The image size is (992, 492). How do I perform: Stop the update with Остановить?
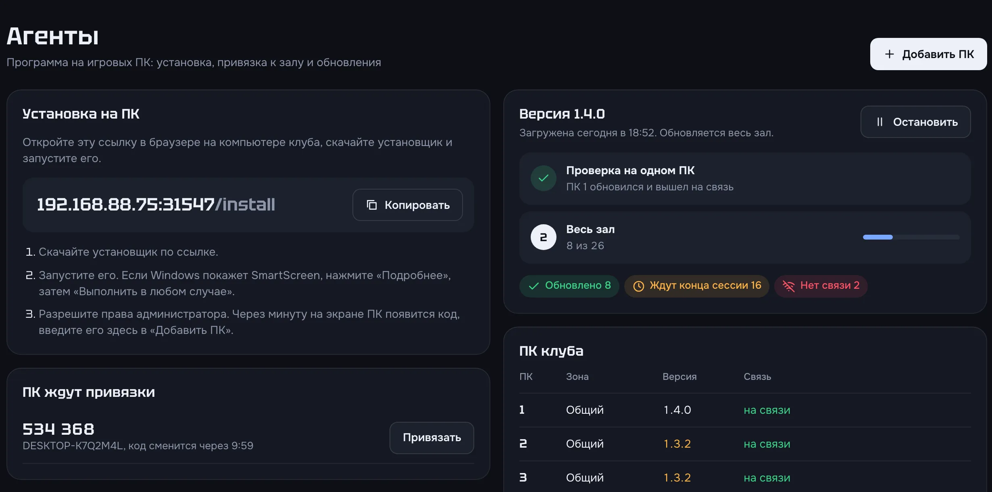point(916,122)
